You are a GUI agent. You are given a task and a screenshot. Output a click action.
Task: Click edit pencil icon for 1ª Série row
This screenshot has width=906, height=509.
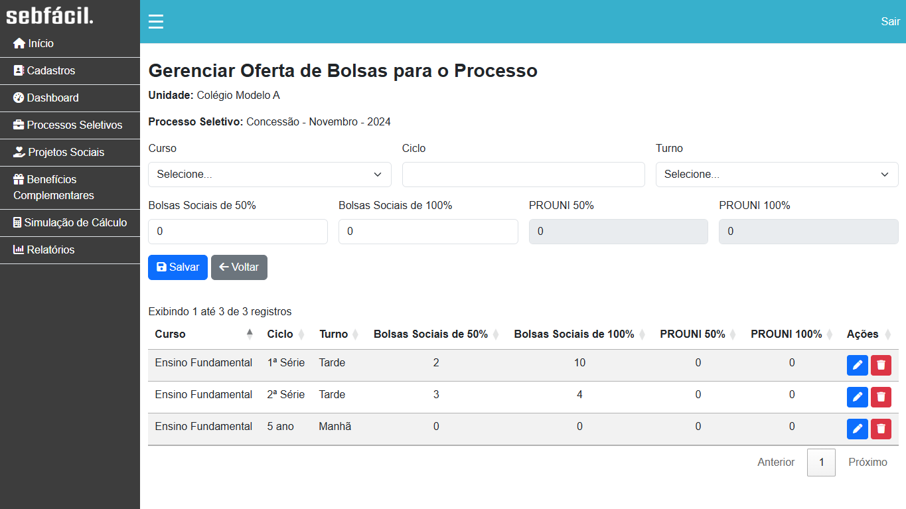pyautogui.click(x=857, y=365)
